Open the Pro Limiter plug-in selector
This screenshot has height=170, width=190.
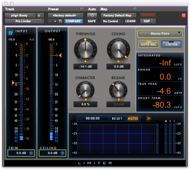24,21
